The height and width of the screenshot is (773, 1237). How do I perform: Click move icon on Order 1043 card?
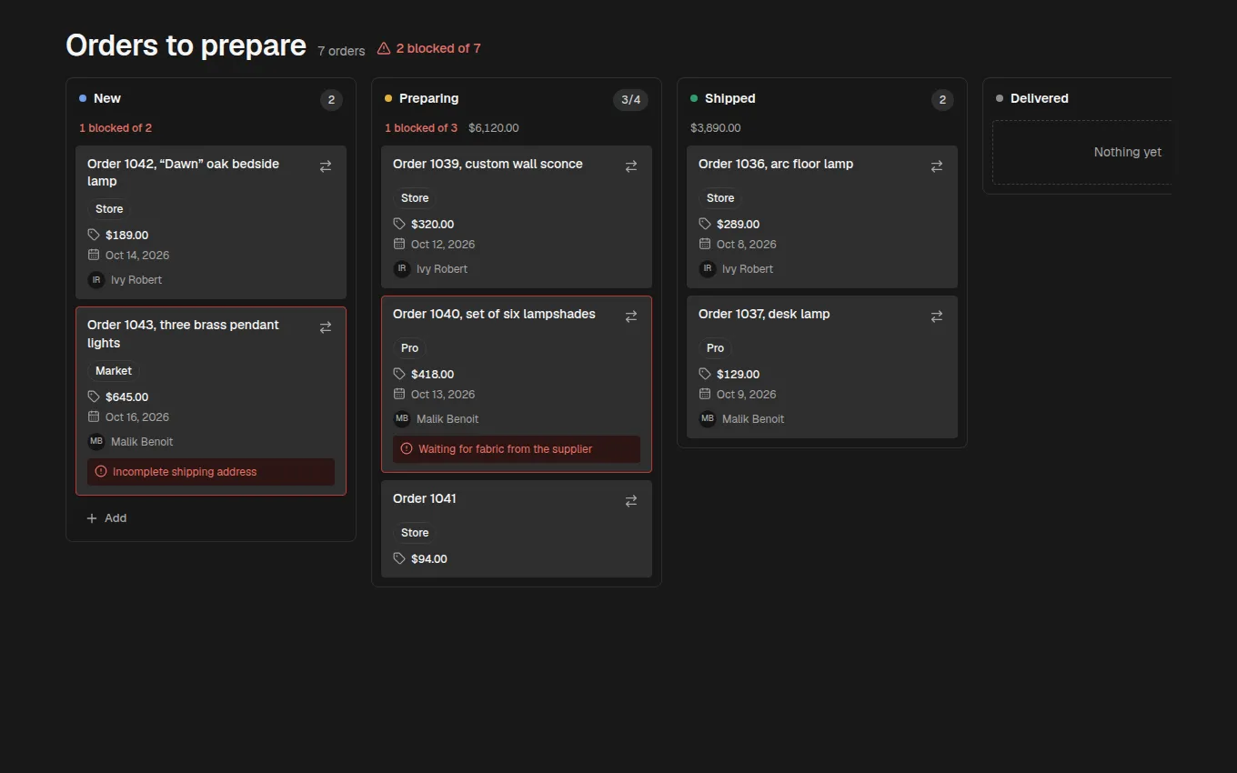pos(326,327)
